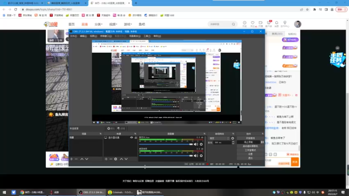349x196 pixels.
Task: Open source Filters button in source toolbar
Action: click(x=121, y=128)
